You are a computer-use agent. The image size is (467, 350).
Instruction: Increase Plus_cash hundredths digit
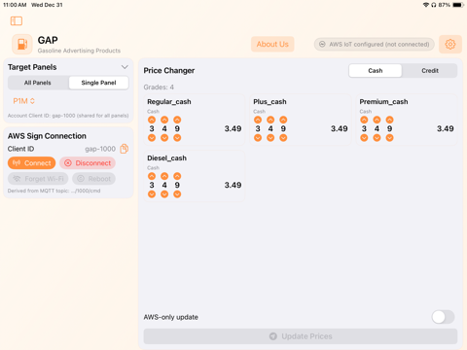pos(283,120)
